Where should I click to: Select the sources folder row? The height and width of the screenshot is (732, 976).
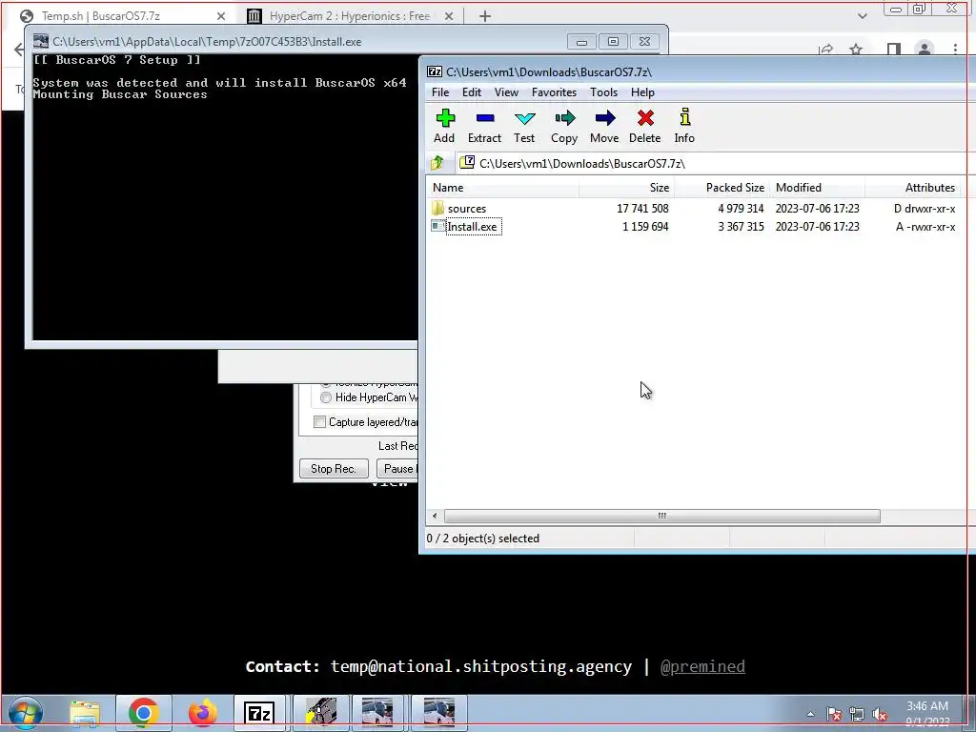click(x=694, y=209)
